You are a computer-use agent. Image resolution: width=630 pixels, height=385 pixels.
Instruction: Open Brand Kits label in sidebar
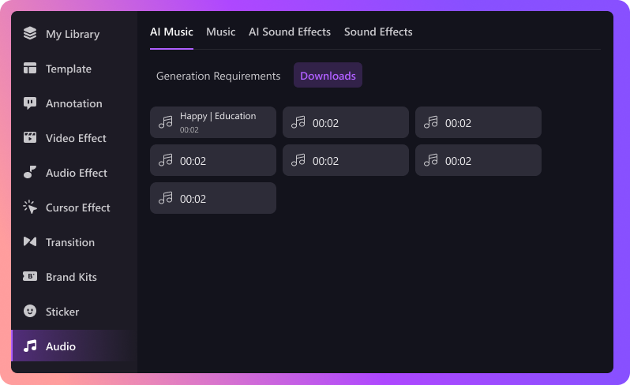click(x=71, y=277)
